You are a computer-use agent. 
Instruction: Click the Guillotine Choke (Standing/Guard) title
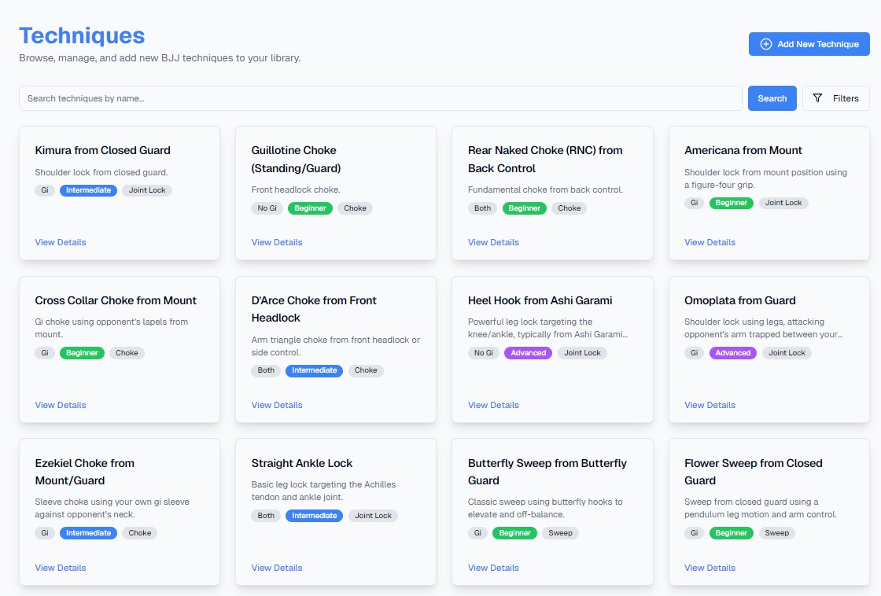click(x=296, y=159)
